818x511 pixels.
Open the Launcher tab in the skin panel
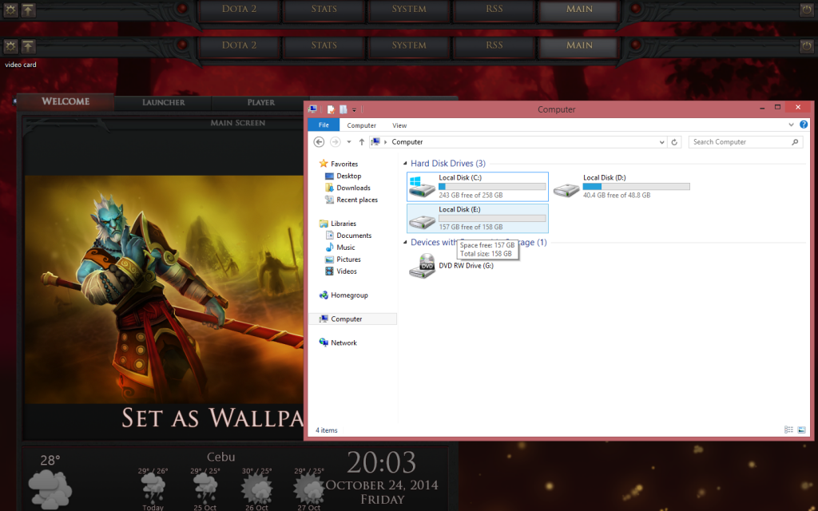[163, 103]
